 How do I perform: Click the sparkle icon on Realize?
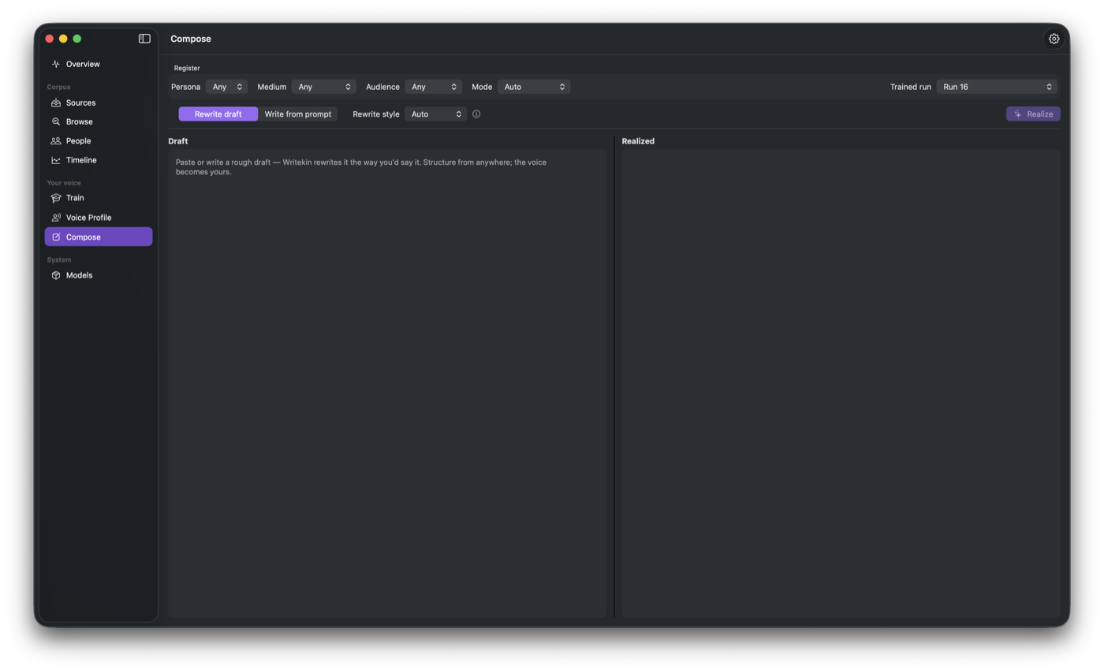pyautogui.click(x=1018, y=114)
